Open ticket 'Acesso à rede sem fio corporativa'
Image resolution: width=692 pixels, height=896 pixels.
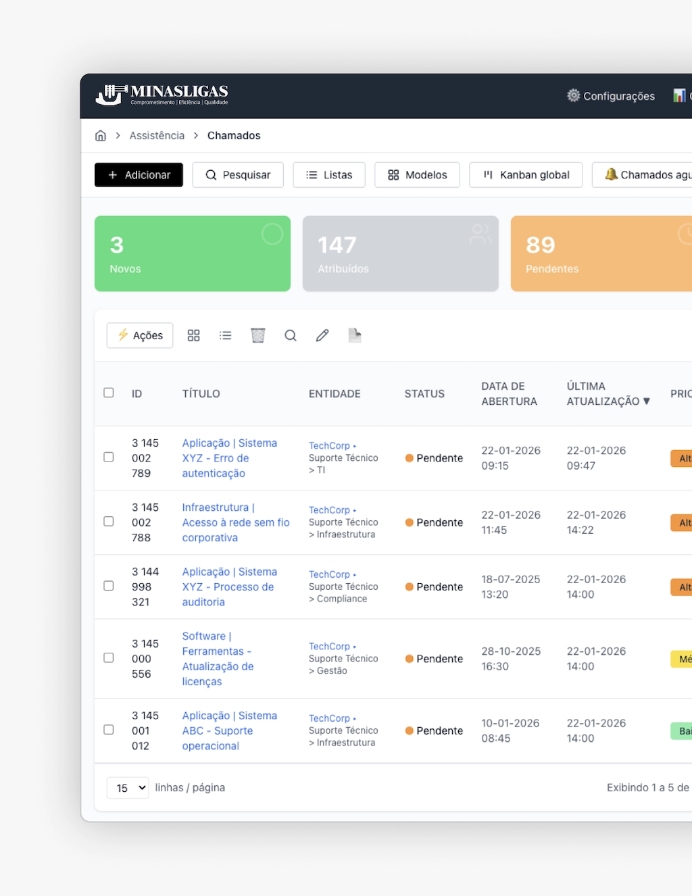[x=235, y=522]
